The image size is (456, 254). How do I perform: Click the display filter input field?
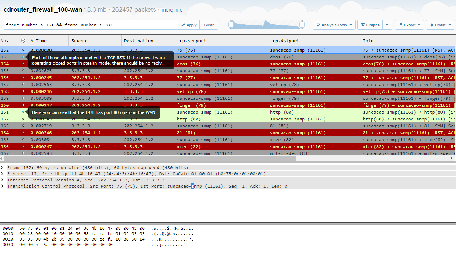point(91,25)
